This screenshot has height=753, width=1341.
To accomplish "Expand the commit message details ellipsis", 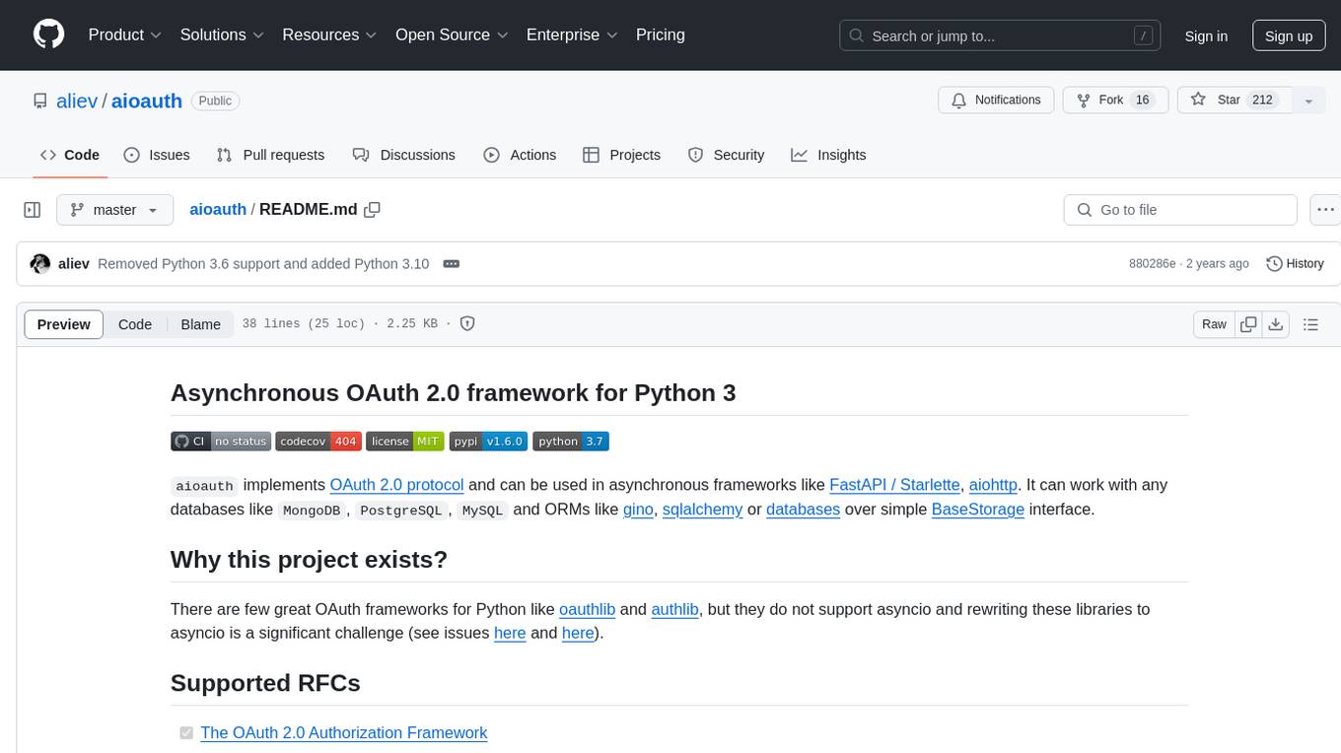I will (452, 264).
